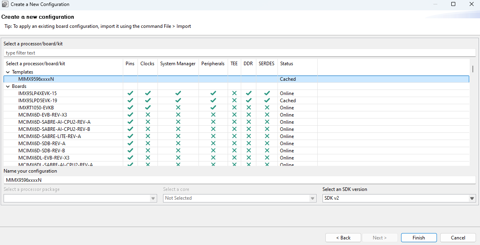Click the board list vertical scrollbar

[x=473, y=68]
